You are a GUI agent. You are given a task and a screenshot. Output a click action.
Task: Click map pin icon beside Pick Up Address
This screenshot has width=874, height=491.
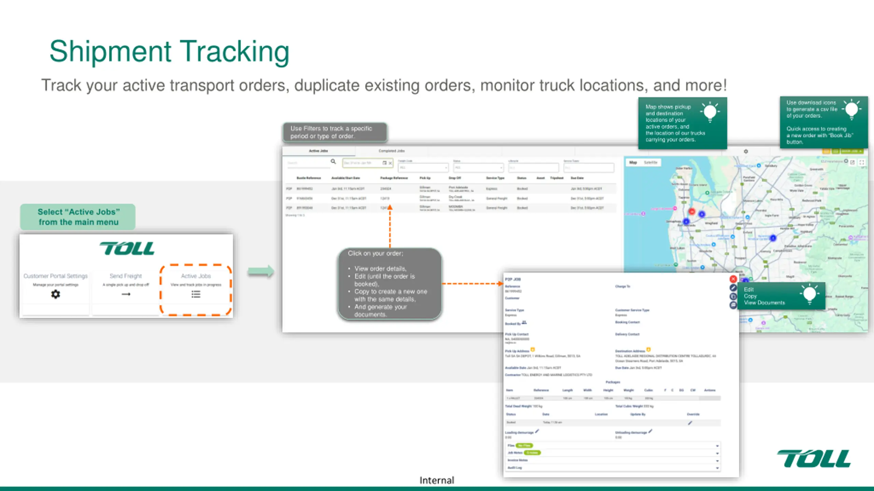533,349
